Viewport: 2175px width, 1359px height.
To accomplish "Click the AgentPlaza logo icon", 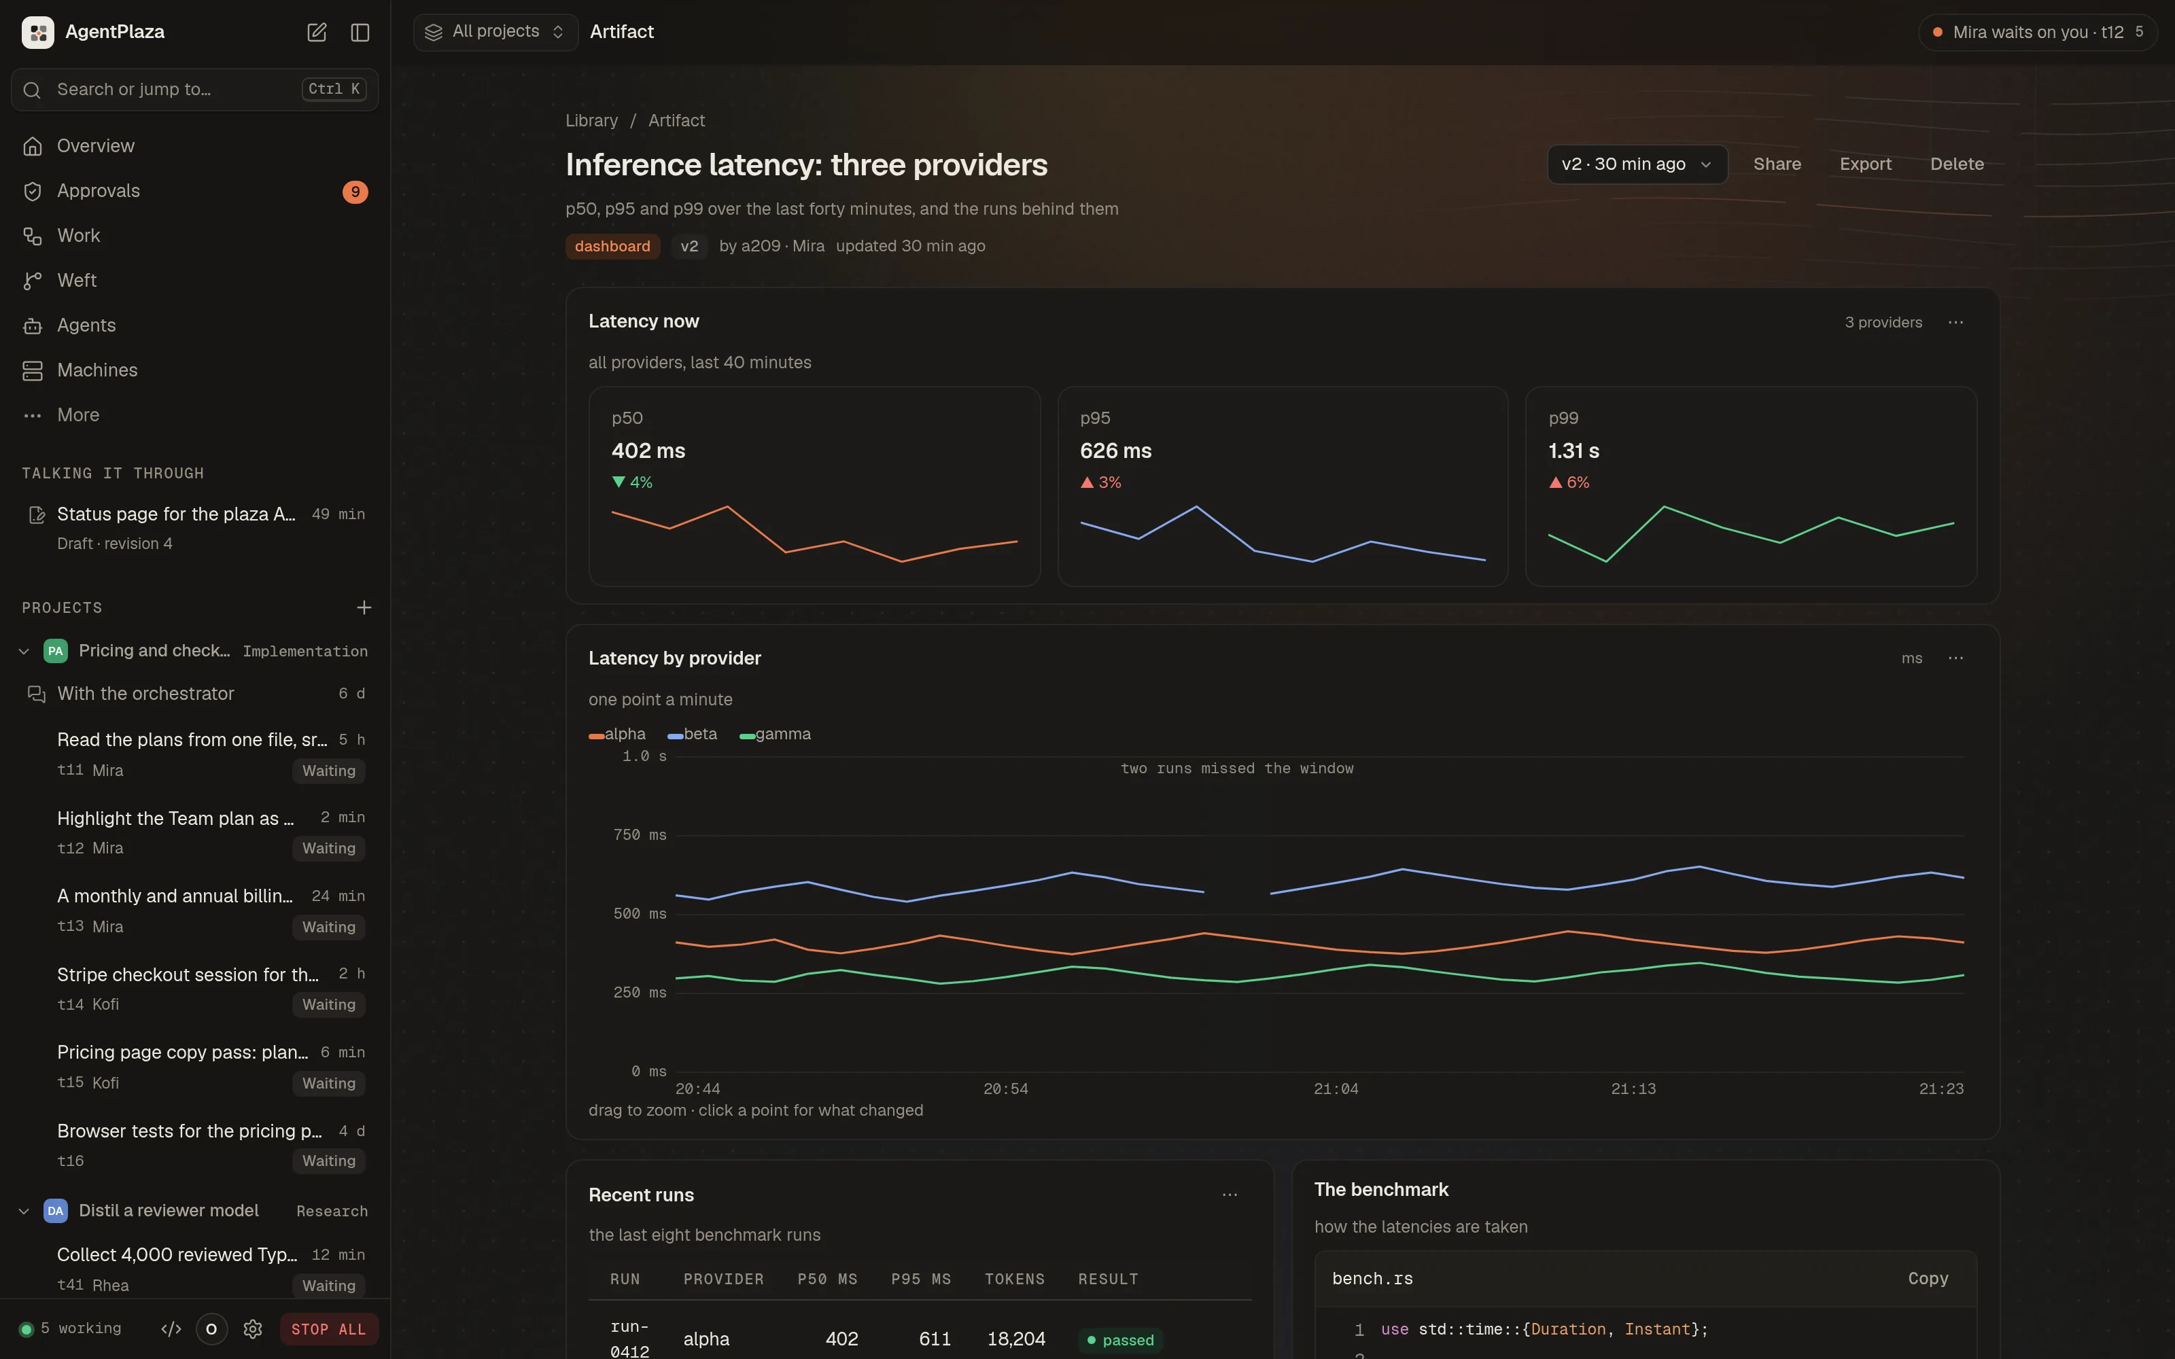I will [x=38, y=33].
